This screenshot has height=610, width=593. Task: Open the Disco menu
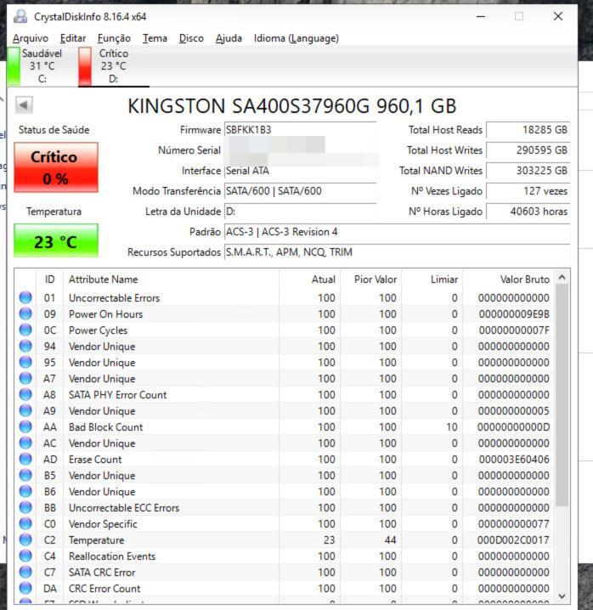191,38
